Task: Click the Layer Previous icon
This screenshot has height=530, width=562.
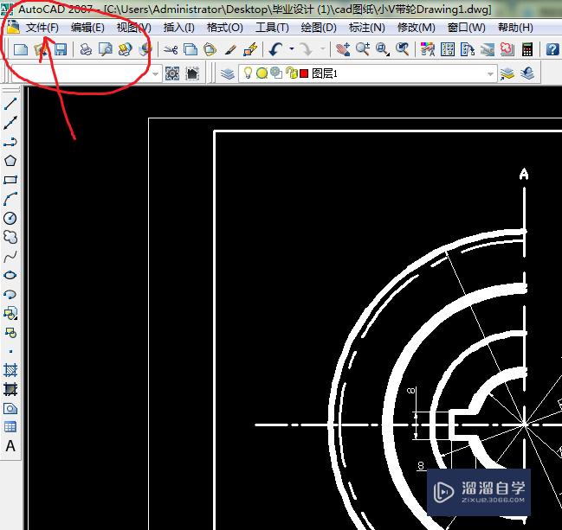Action: click(527, 73)
